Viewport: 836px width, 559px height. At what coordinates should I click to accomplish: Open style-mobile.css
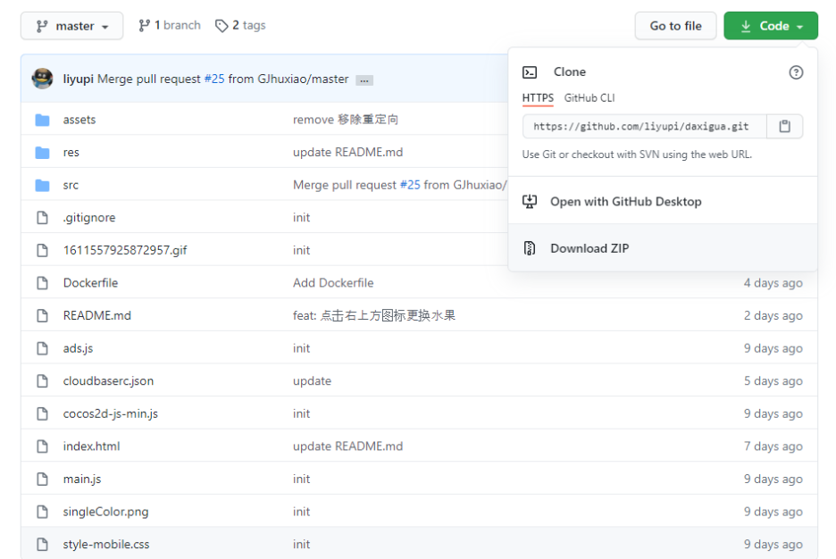point(106,545)
